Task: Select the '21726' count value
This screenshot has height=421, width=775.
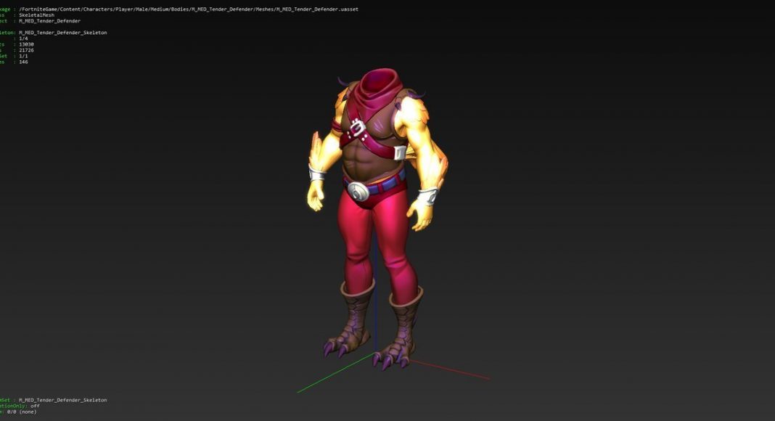Action: tap(26, 50)
